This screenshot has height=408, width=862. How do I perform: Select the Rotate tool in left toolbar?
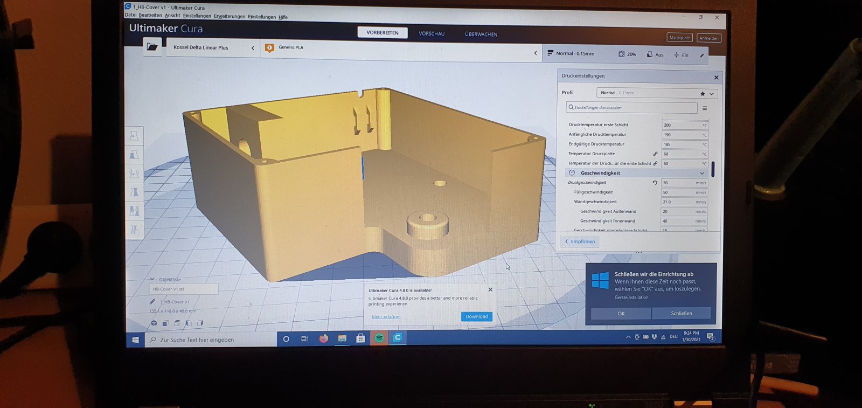(134, 174)
